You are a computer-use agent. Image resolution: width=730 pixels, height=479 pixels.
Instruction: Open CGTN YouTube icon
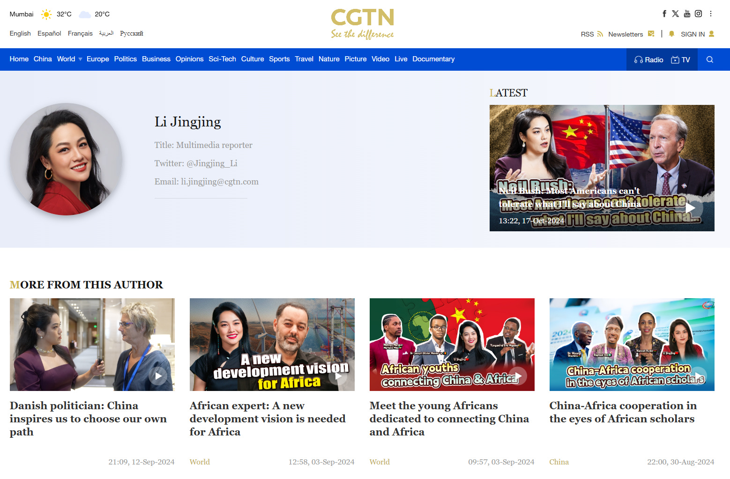(687, 14)
